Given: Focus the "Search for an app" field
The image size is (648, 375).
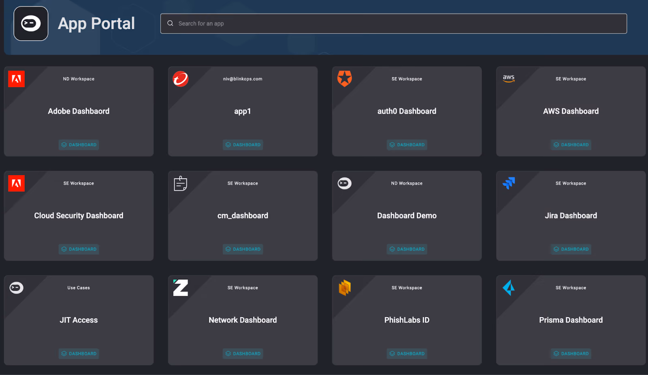Looking at the screenshot, I should point(394,23).
